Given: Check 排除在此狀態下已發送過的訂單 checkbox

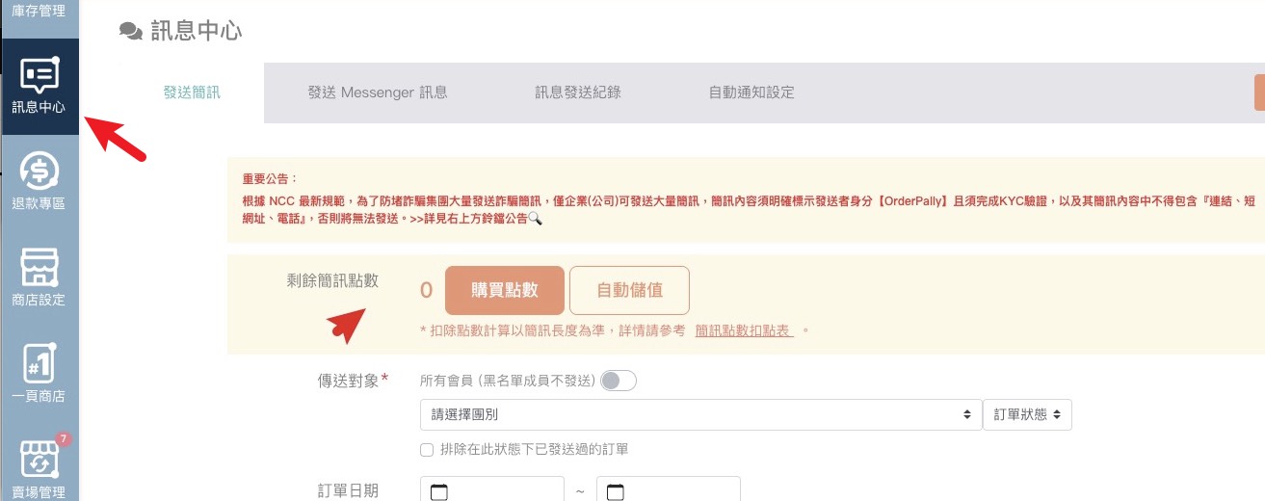Looking at the screenshot, I should coord(427,450).
